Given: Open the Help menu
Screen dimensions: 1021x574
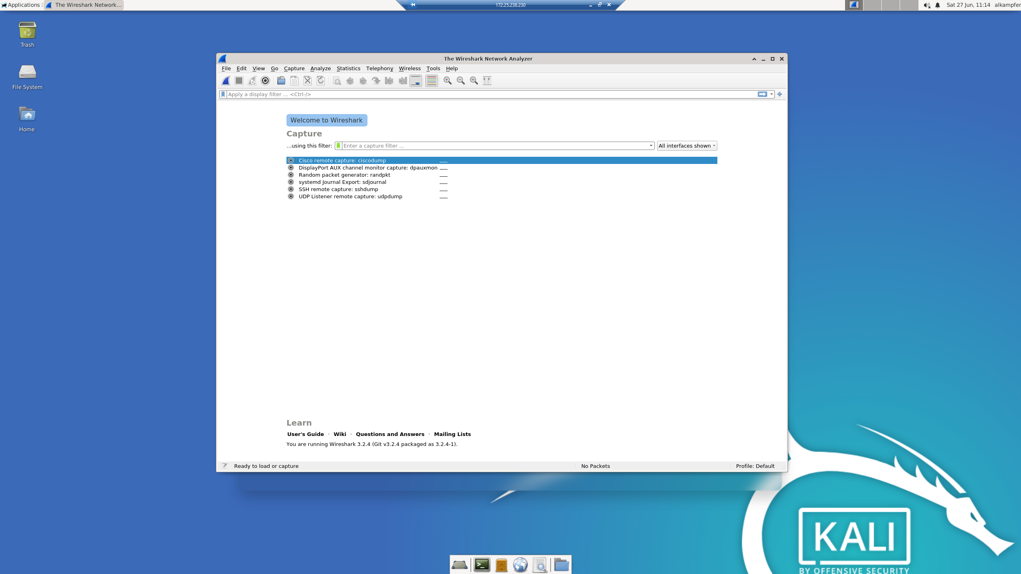Looking at the screenshot, I should (452, 69).
